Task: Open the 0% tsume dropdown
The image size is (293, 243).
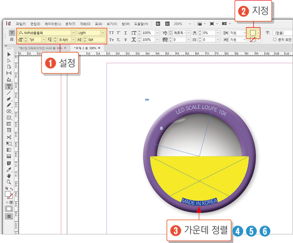Action: (218, 33)
